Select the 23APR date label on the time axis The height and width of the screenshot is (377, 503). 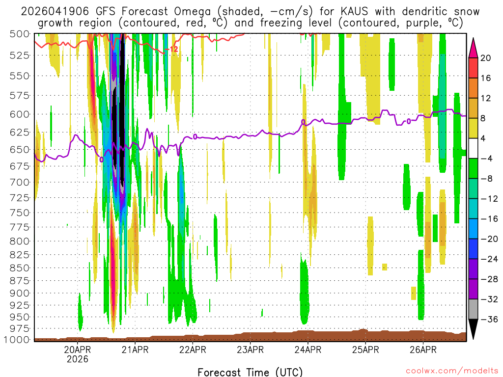tap(250, 350)
